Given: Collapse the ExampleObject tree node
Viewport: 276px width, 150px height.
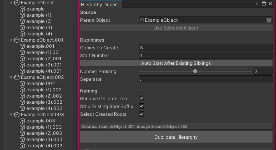Looking at the screenshot, I should point(11,3).
